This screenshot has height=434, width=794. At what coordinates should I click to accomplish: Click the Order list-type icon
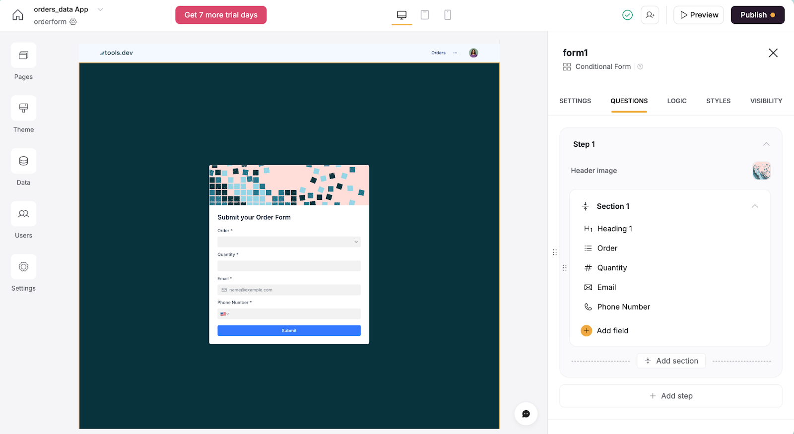pos(588,248)
